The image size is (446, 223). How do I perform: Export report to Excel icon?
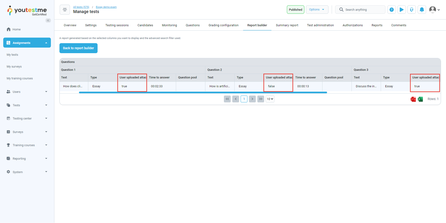(x=420, y=99)
